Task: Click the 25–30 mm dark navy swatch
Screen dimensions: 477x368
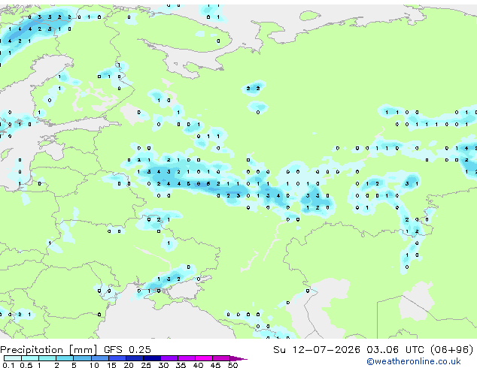Action: point(152,358)
